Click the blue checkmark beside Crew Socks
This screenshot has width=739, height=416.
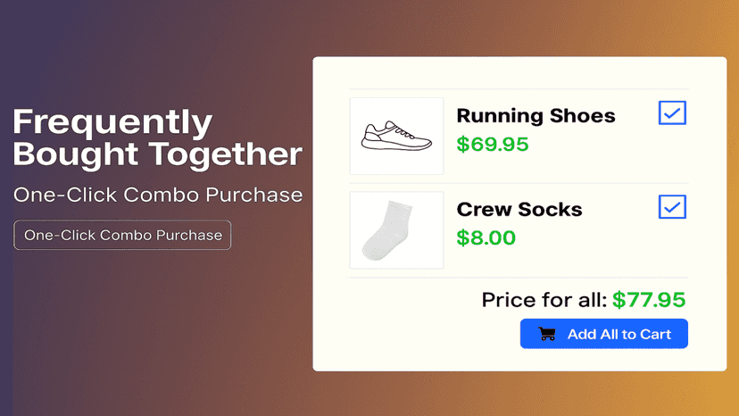pyautogui.click(x=672, y=207)
